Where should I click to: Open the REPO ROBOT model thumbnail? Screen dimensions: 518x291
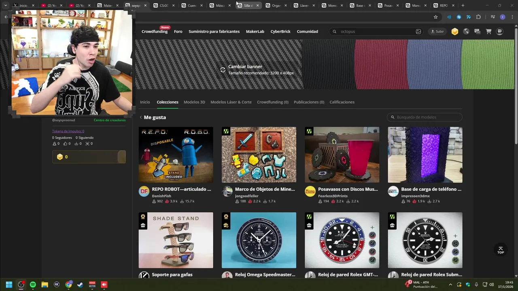point(176,155)
